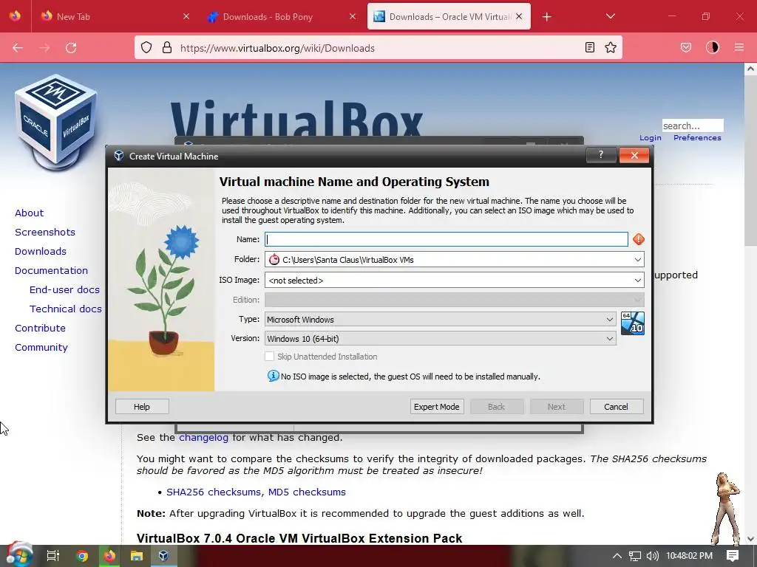
Task: Open the ISO Image dropdown
Action: point(638,280)
